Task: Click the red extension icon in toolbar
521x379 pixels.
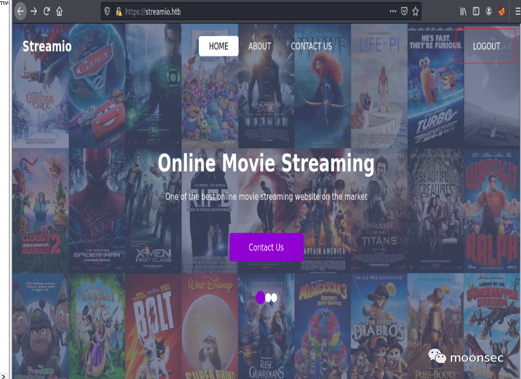Action: click(501, 12)
